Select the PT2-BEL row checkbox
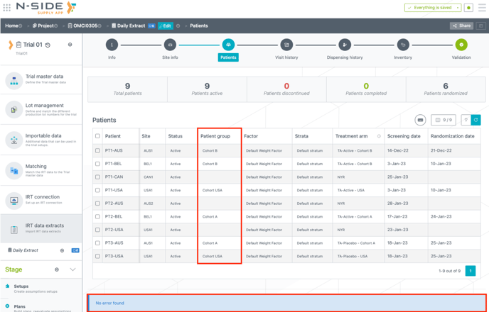This screenshot has width=489, height=312. coord(97,217)
